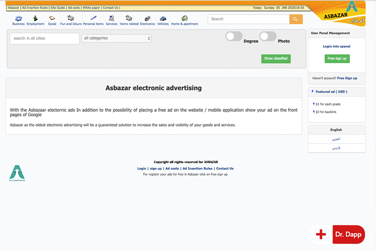Focus the main Search input field

coord(249,19)
